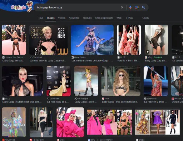This screenshot has width=183, height=141.
Task: Open link 'Pour le « Born Thi...'
Action: click(x=128, y=61)
